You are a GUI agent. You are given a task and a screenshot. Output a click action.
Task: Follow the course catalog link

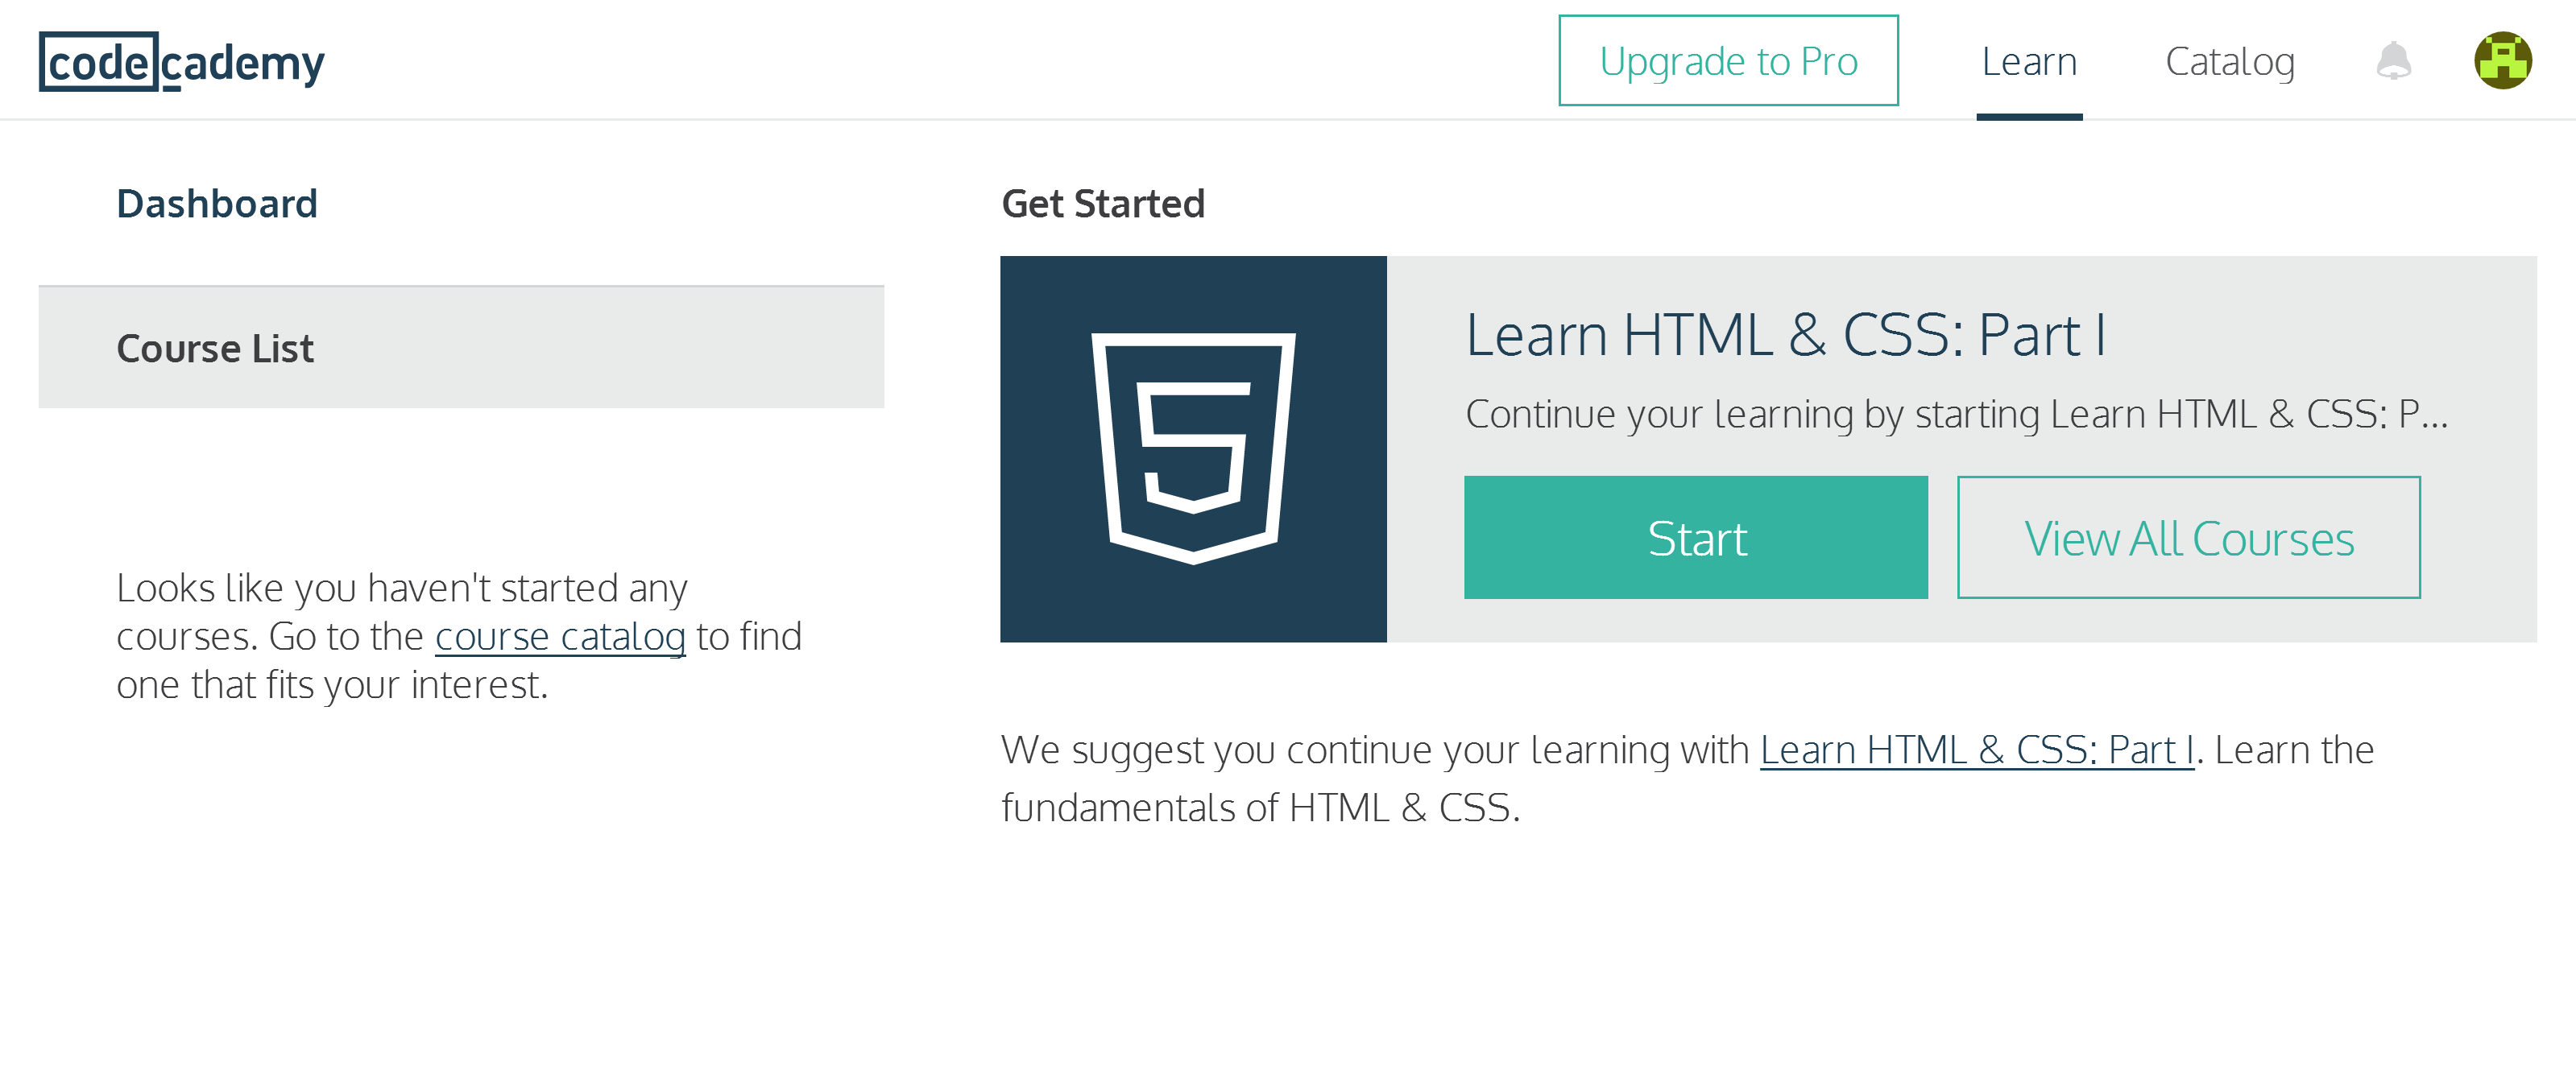pyautogui.click(x=560, y=636)
